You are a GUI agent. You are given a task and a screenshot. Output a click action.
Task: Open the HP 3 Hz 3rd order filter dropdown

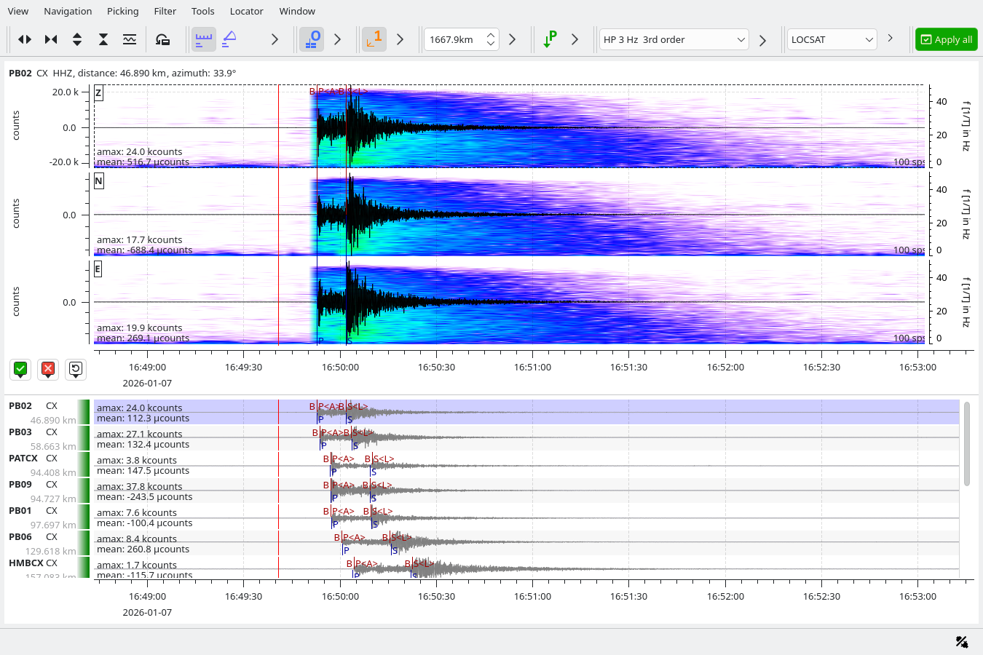point(674,39)
